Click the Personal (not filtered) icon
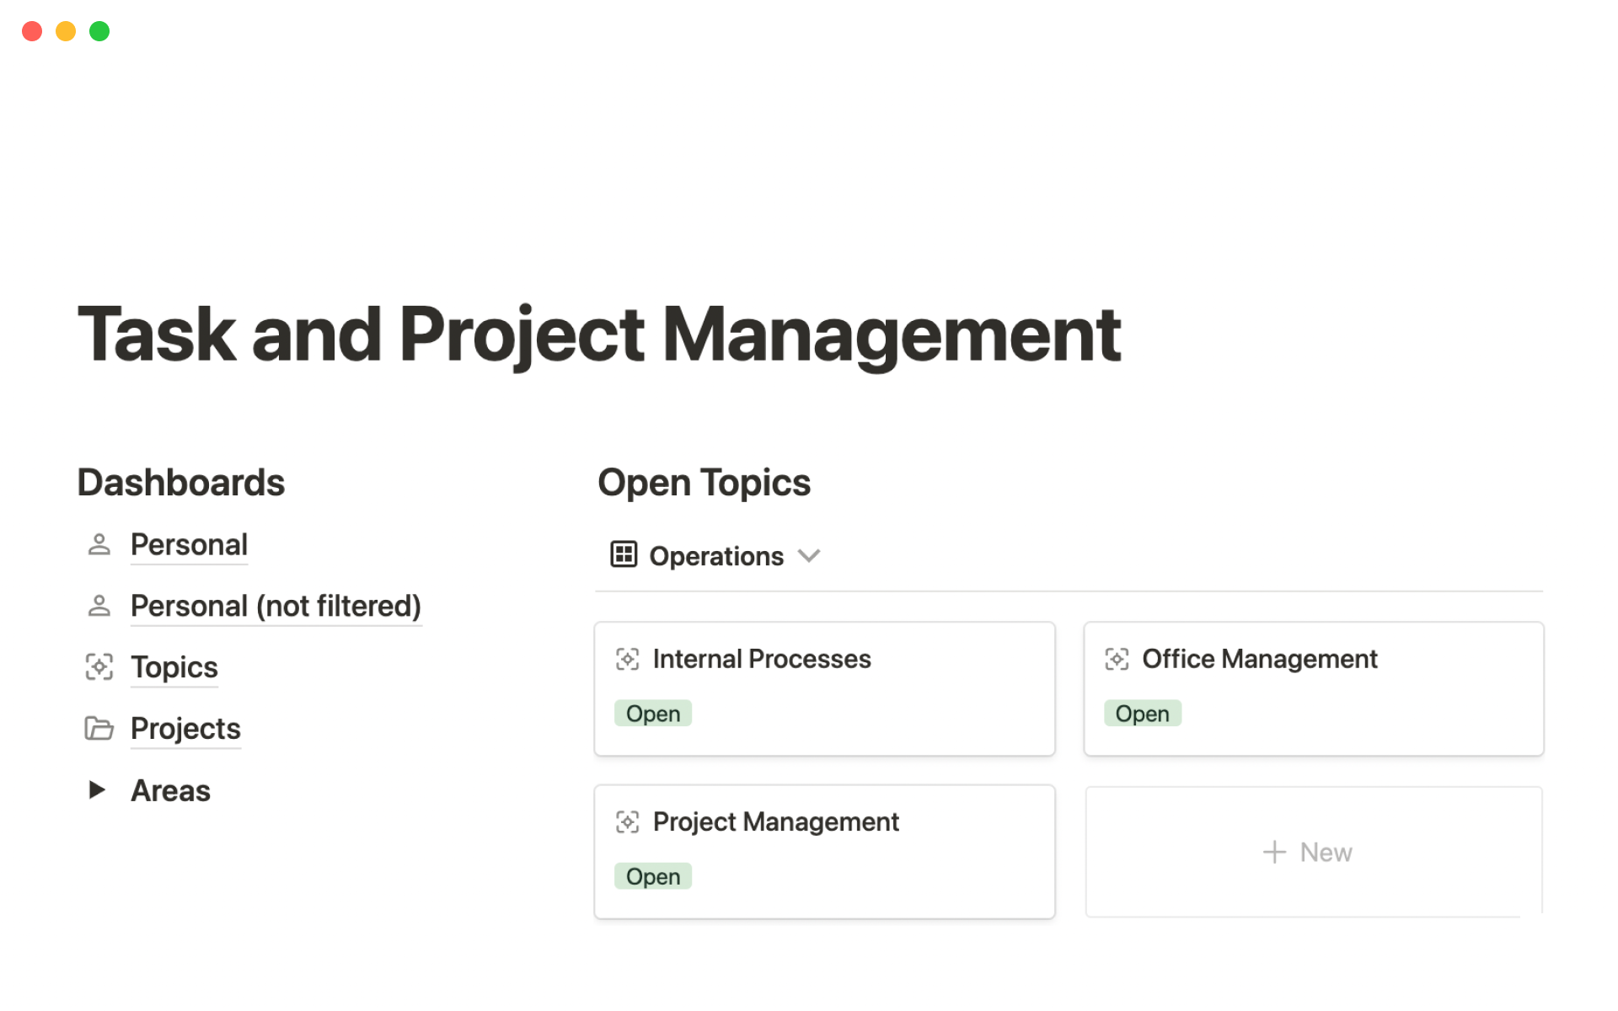The width and height of the screenshot is (1618, 1011). (x=98, y=603)
